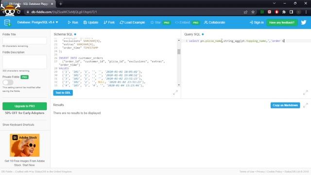The width and height of the screenshot is (311, 175).
Task: Click the Embed option
Action: [183, 22]
